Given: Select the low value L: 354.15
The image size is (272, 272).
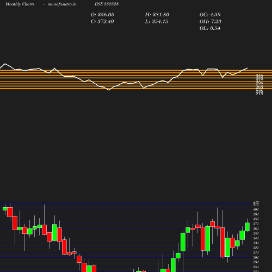Looking at the screenshot, I should click(157, 22).
